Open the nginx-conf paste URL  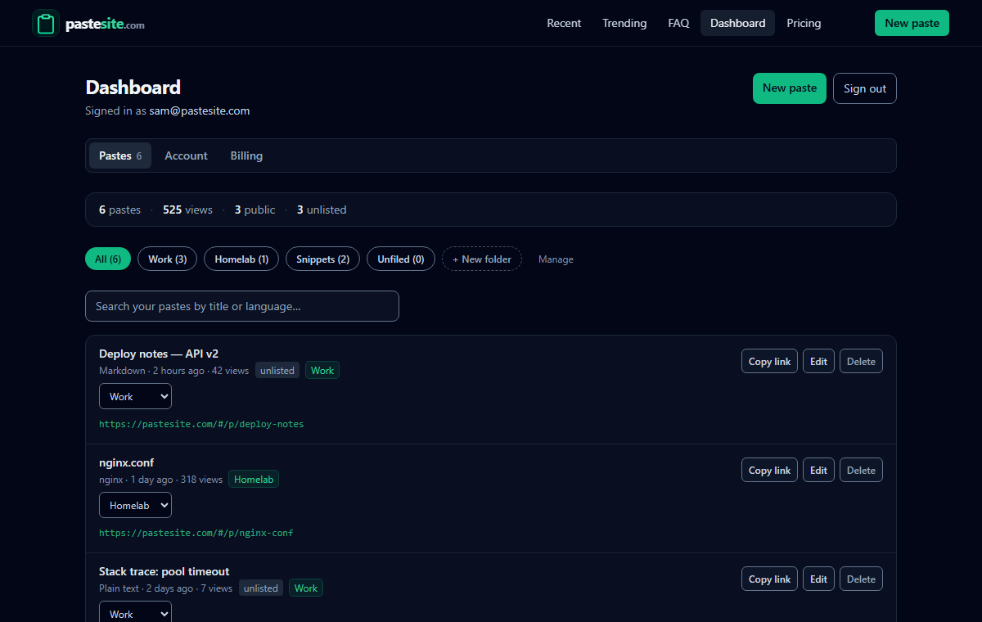[196, 533]
